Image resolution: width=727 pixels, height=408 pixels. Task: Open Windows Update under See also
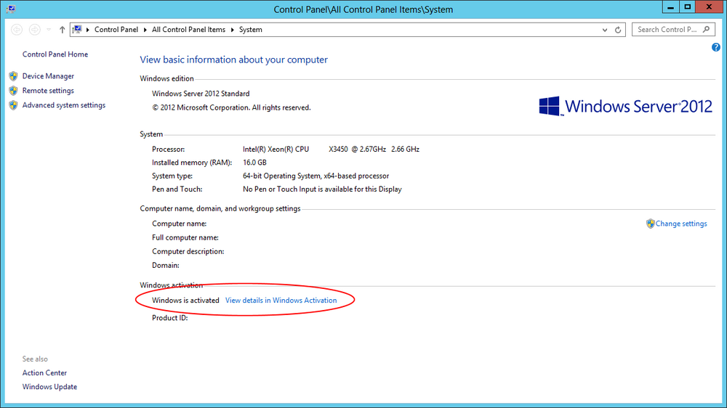click(49, 387)
